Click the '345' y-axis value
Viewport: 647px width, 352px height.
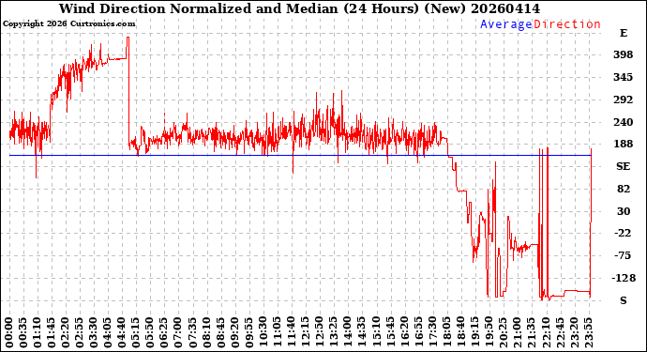623,77
